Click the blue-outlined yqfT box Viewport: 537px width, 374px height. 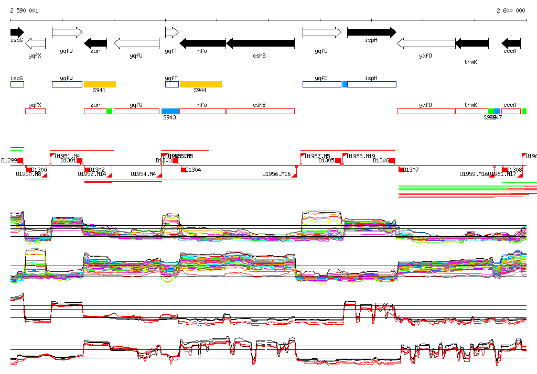pyautogui.click(x=172, y=84)
